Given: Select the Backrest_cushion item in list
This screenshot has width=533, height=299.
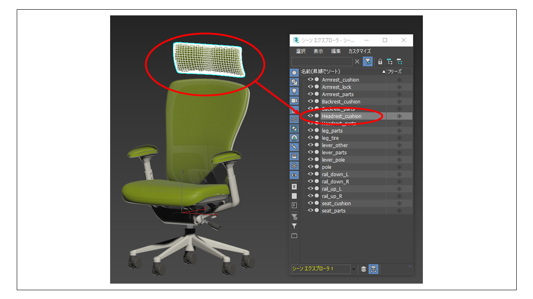Looking at the screenshot, I should pos(341,102).
